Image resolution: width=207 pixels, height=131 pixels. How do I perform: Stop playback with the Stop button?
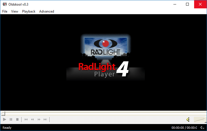pyautogui.click(x=17, y=120)
